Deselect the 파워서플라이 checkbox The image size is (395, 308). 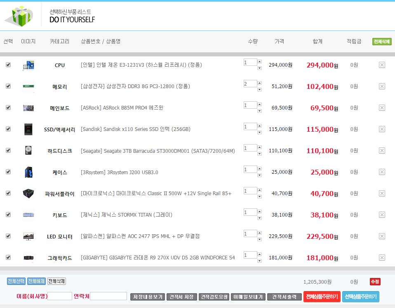8,193
